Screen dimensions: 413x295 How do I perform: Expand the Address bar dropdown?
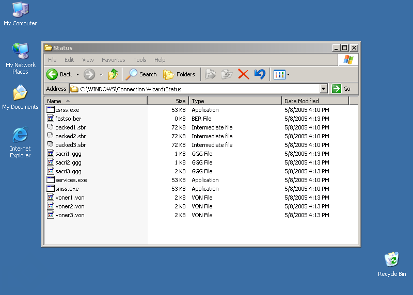coord(324,89)
